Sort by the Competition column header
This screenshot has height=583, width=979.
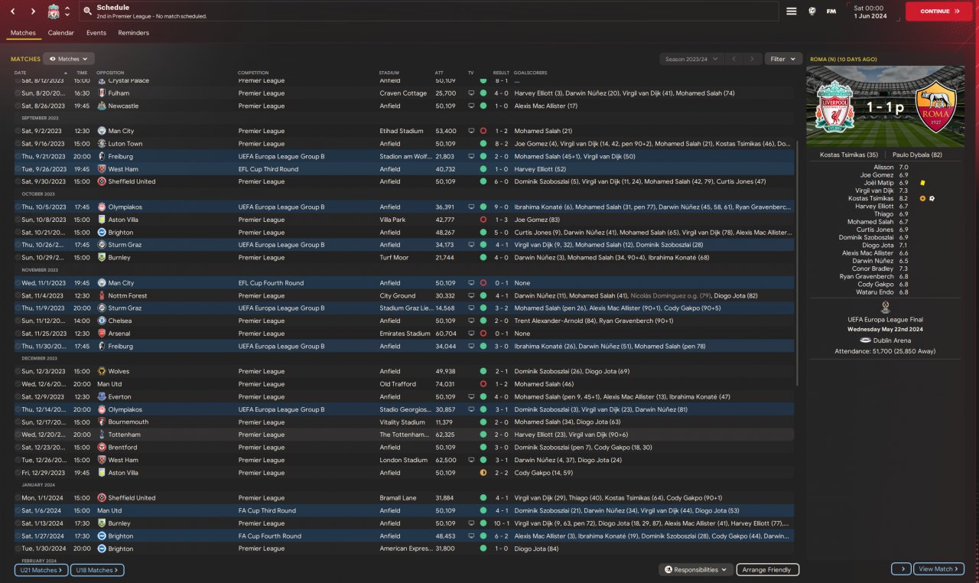[x=253, y=73]
